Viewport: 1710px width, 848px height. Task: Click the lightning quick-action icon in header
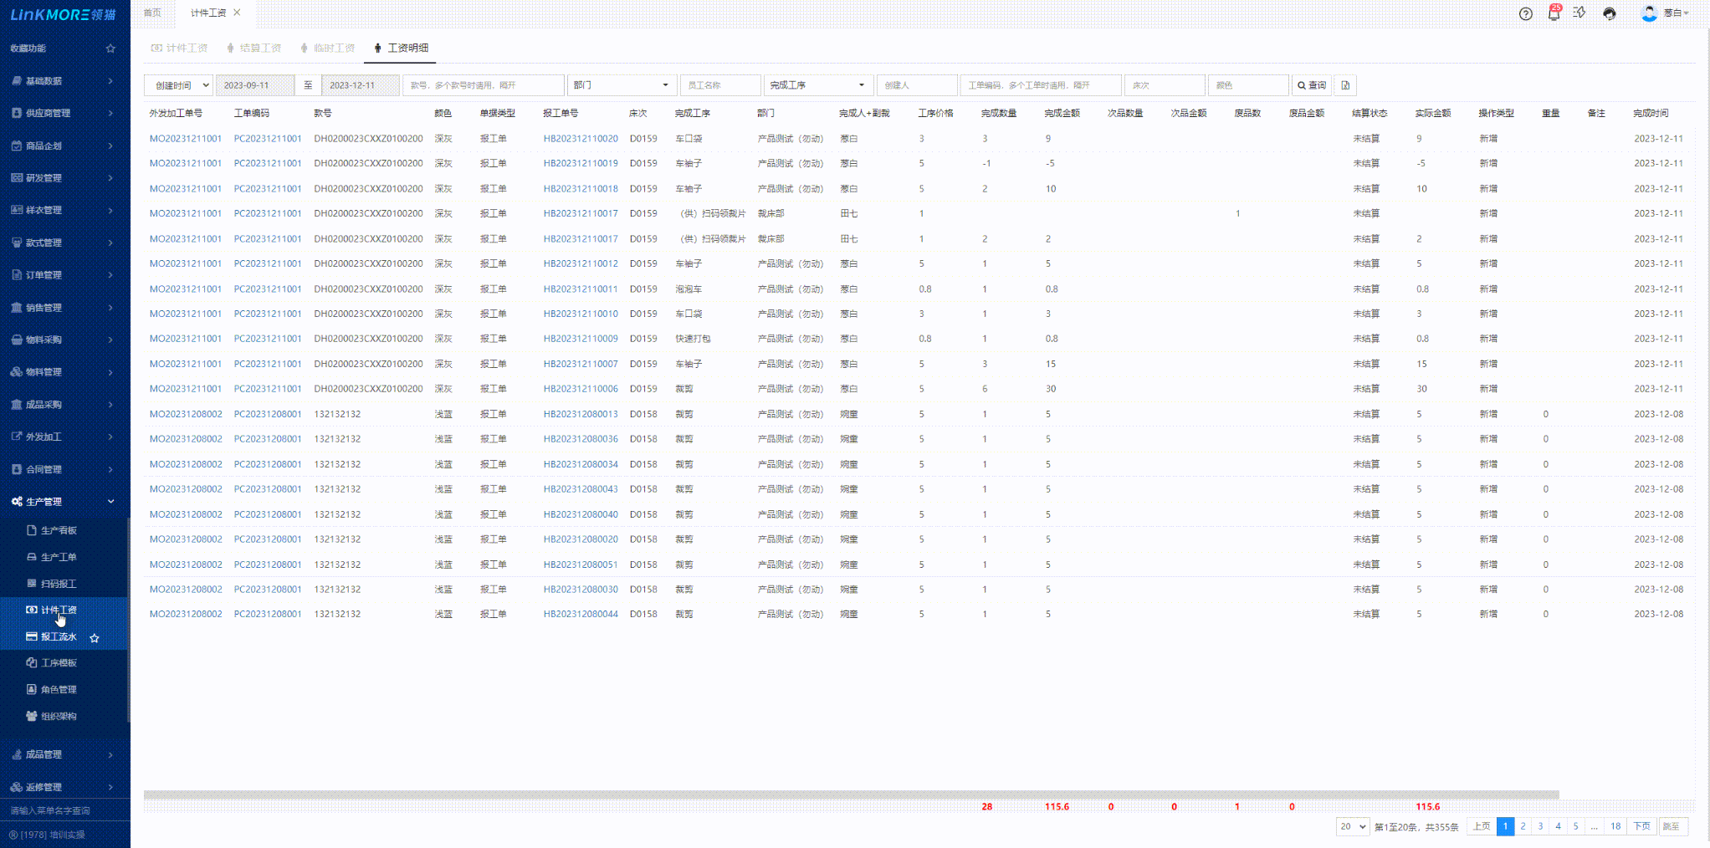[1579, 13]
